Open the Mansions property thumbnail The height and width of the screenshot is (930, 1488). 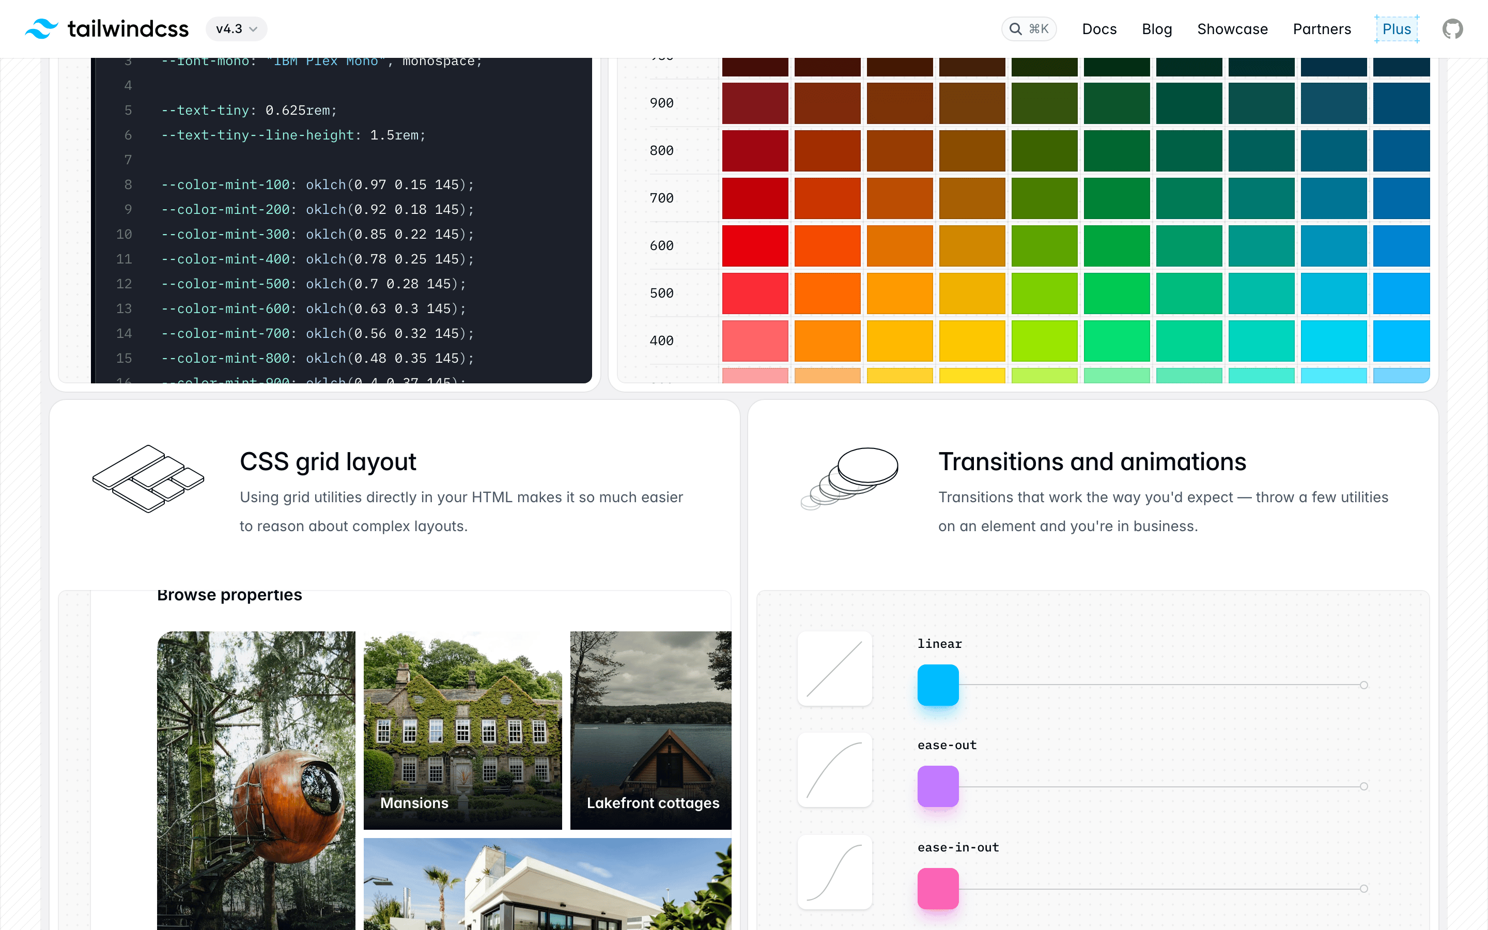coord(462,730)
